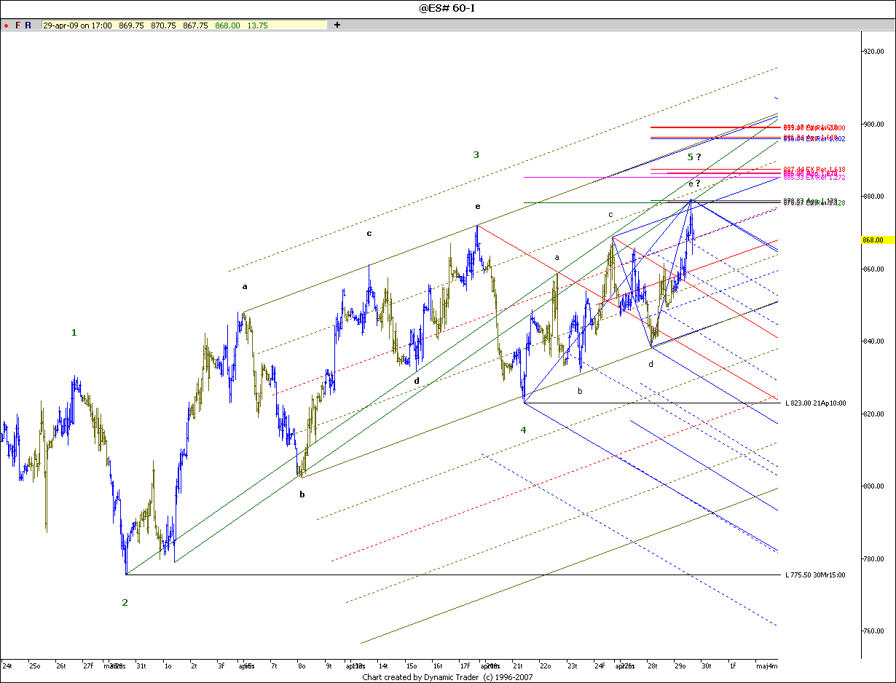The height and width of the screenshot is (683, 896).
Task: Toggle the dark red F button
Action: 18,25
